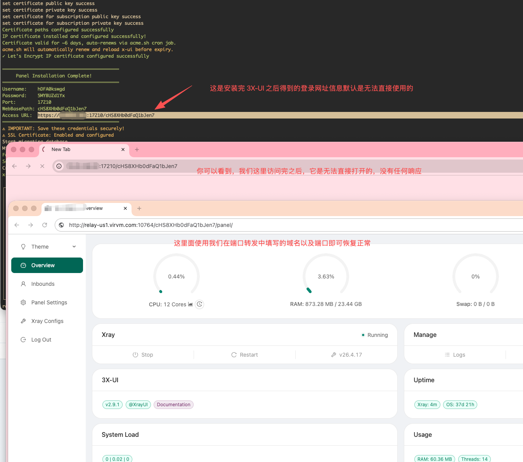The image size is (523, 462).
Task: Close the Overview browser tab
Action: click(x=125, y=208)
